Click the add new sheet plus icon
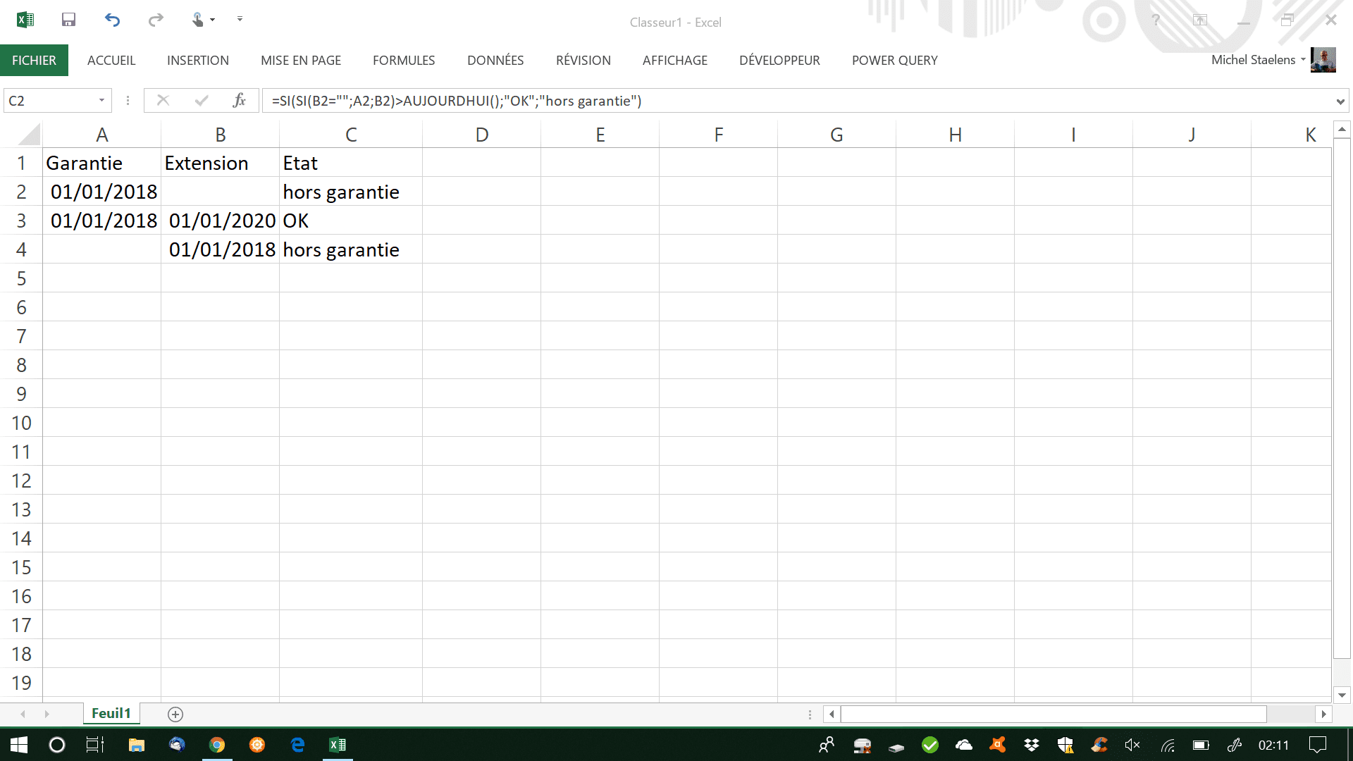1353x761 pixels. [175, 714]
